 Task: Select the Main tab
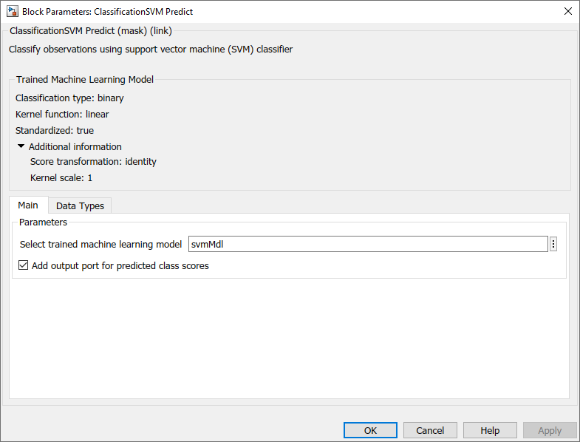coord(28,205)
